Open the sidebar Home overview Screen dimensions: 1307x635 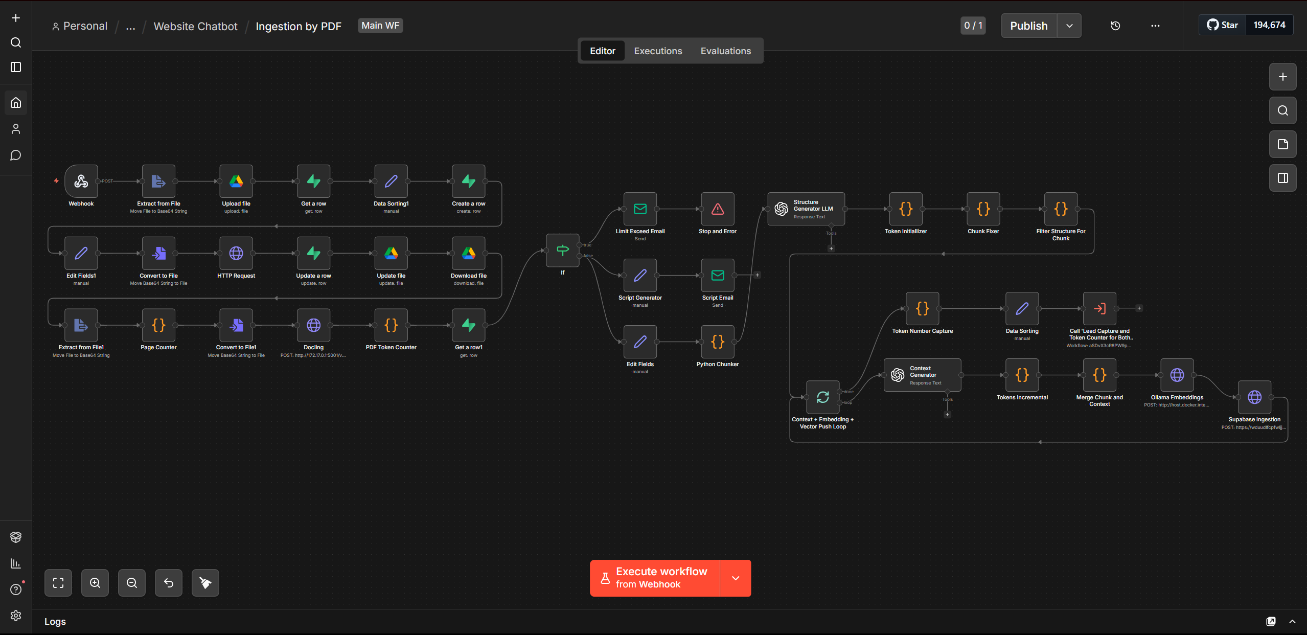click(x=16, y=103)
